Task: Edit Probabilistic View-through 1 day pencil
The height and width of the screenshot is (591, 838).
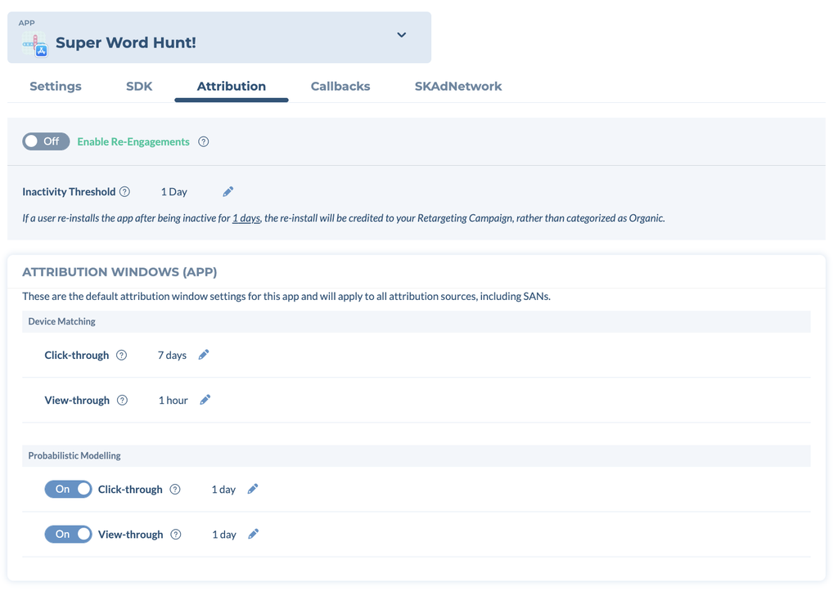Action: point(254,534)
